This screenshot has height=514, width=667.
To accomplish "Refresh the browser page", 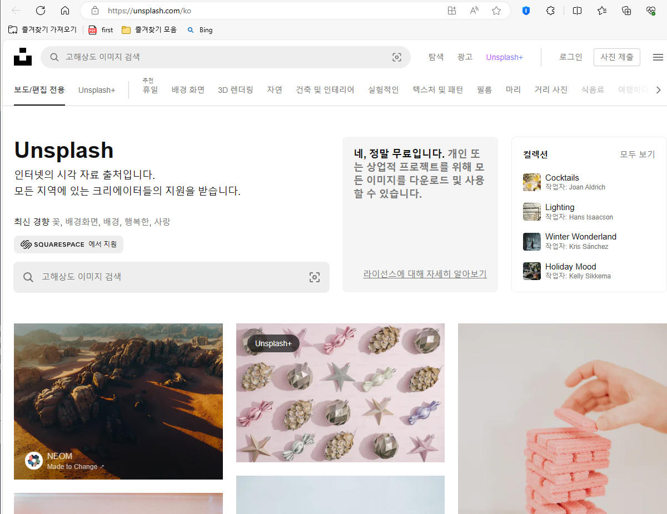I will click(x=41, y=11).
